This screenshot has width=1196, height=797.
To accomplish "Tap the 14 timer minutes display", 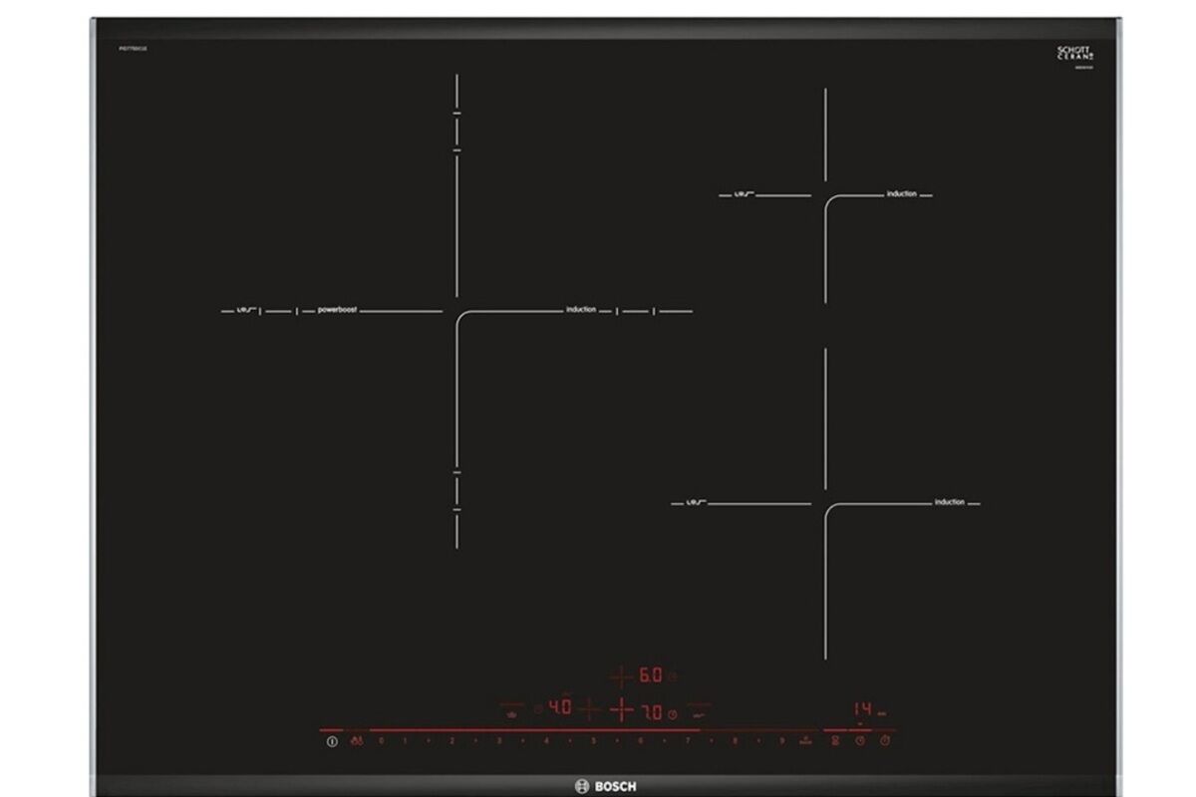I will click(862, 709).
